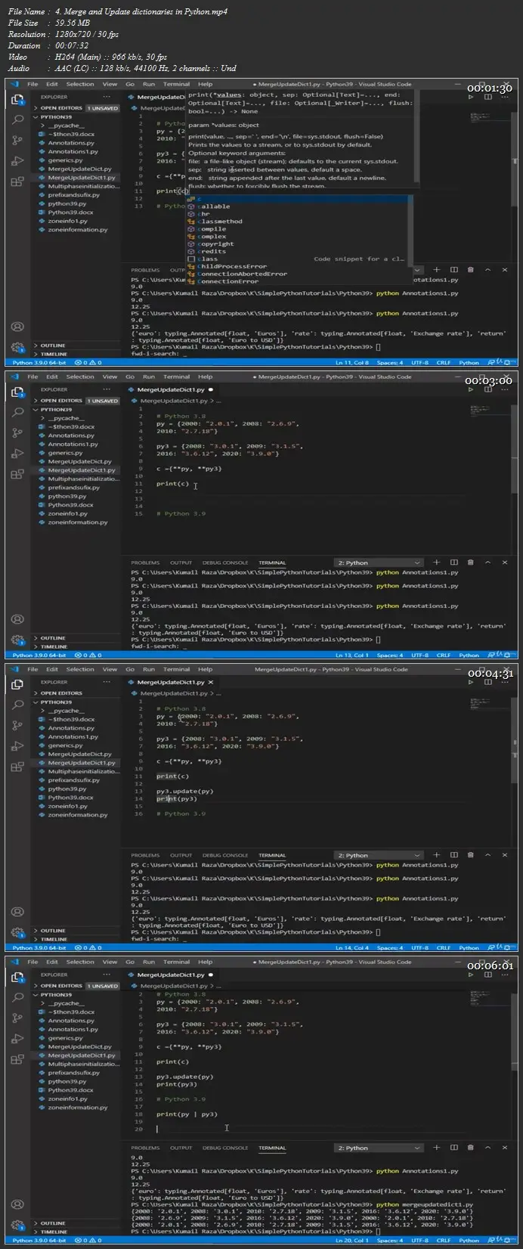Open the File menu in the 00:01:30 frame
This screenshot has height=1249, width=523.
pos(32,85)
